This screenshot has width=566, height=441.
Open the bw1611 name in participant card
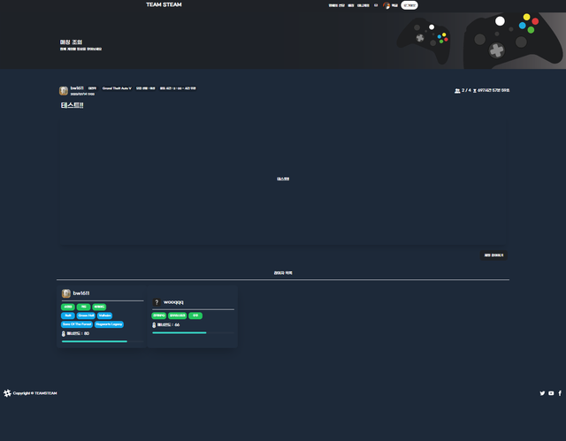[81, 293]
